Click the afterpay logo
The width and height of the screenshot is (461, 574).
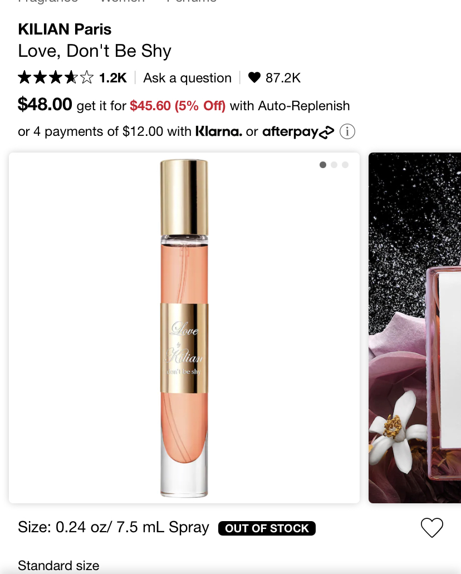[x=298, y=132]
